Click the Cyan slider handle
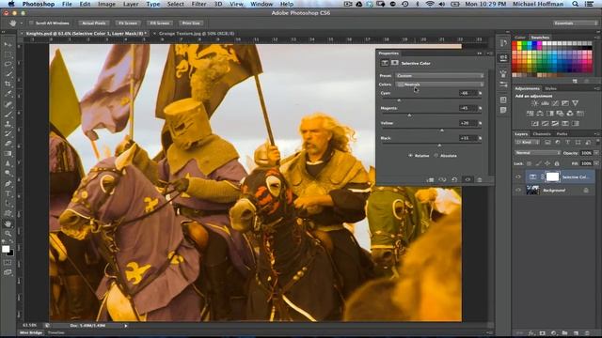Screen dimensions: 602x338 click(399, 100)
